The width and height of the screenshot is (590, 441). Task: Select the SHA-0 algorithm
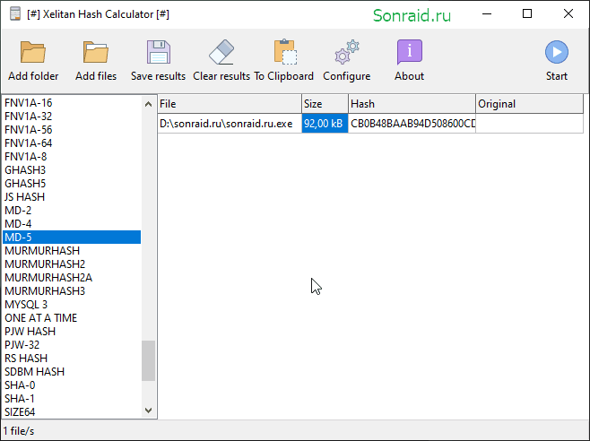(72, 385)
